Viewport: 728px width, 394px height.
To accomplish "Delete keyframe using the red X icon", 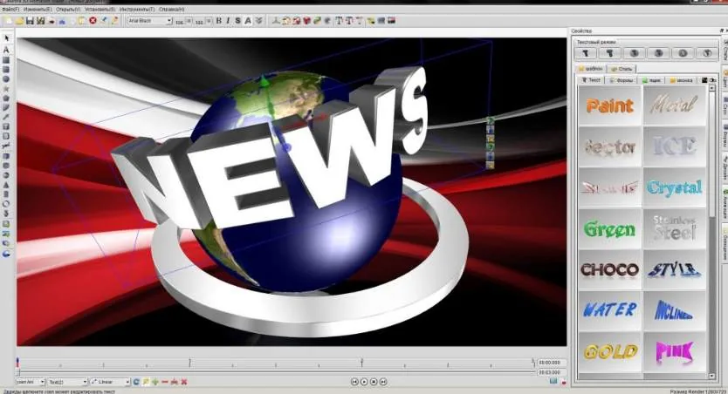I will pos(184,382).
